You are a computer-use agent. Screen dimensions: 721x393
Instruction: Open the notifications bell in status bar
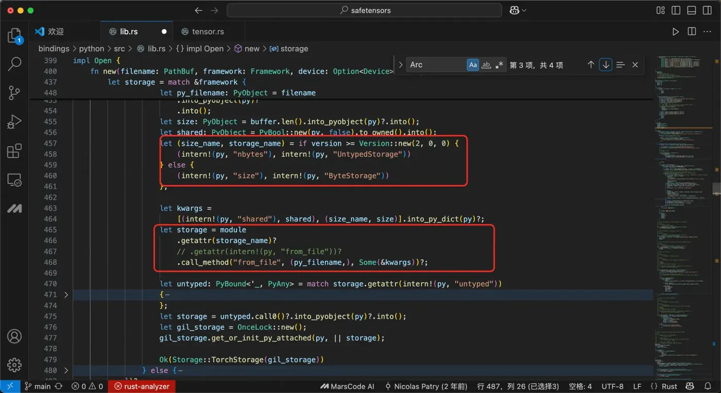point(709,386)
